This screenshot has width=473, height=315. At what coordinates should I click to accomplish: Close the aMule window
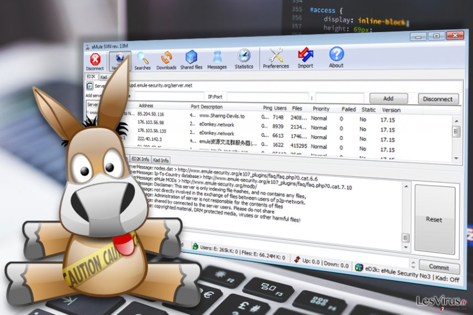[455, 35]
